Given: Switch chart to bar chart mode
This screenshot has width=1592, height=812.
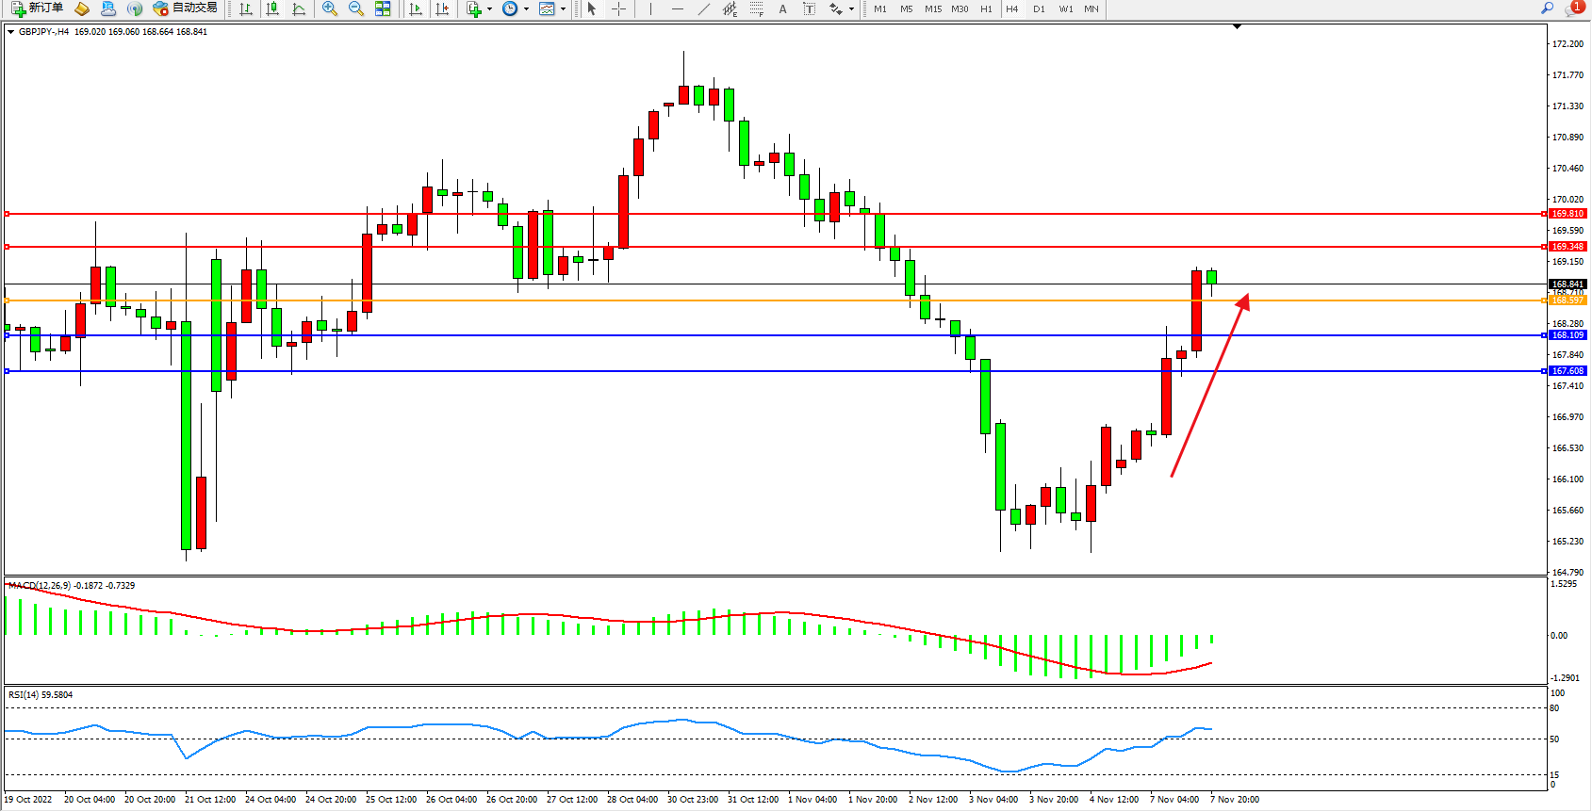Looking at the screenshot, I should [246, 8].
